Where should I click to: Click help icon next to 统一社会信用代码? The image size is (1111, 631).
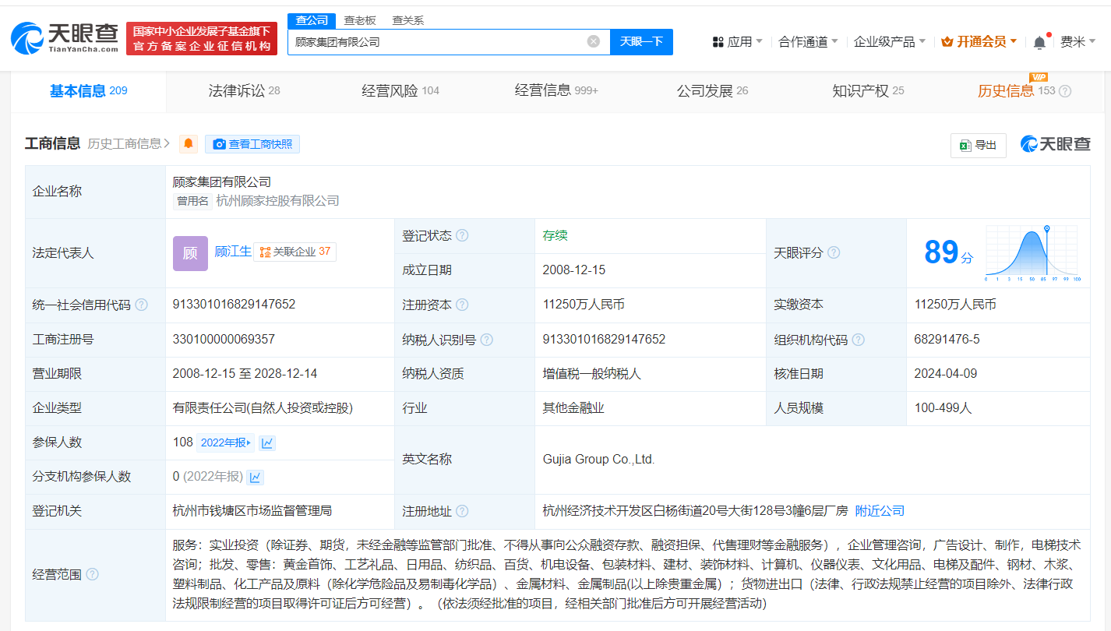141,305
